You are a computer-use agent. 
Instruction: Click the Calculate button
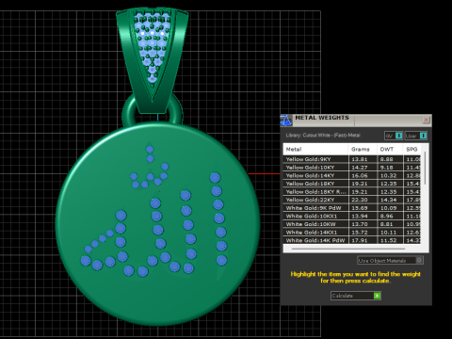pos(356,296)
